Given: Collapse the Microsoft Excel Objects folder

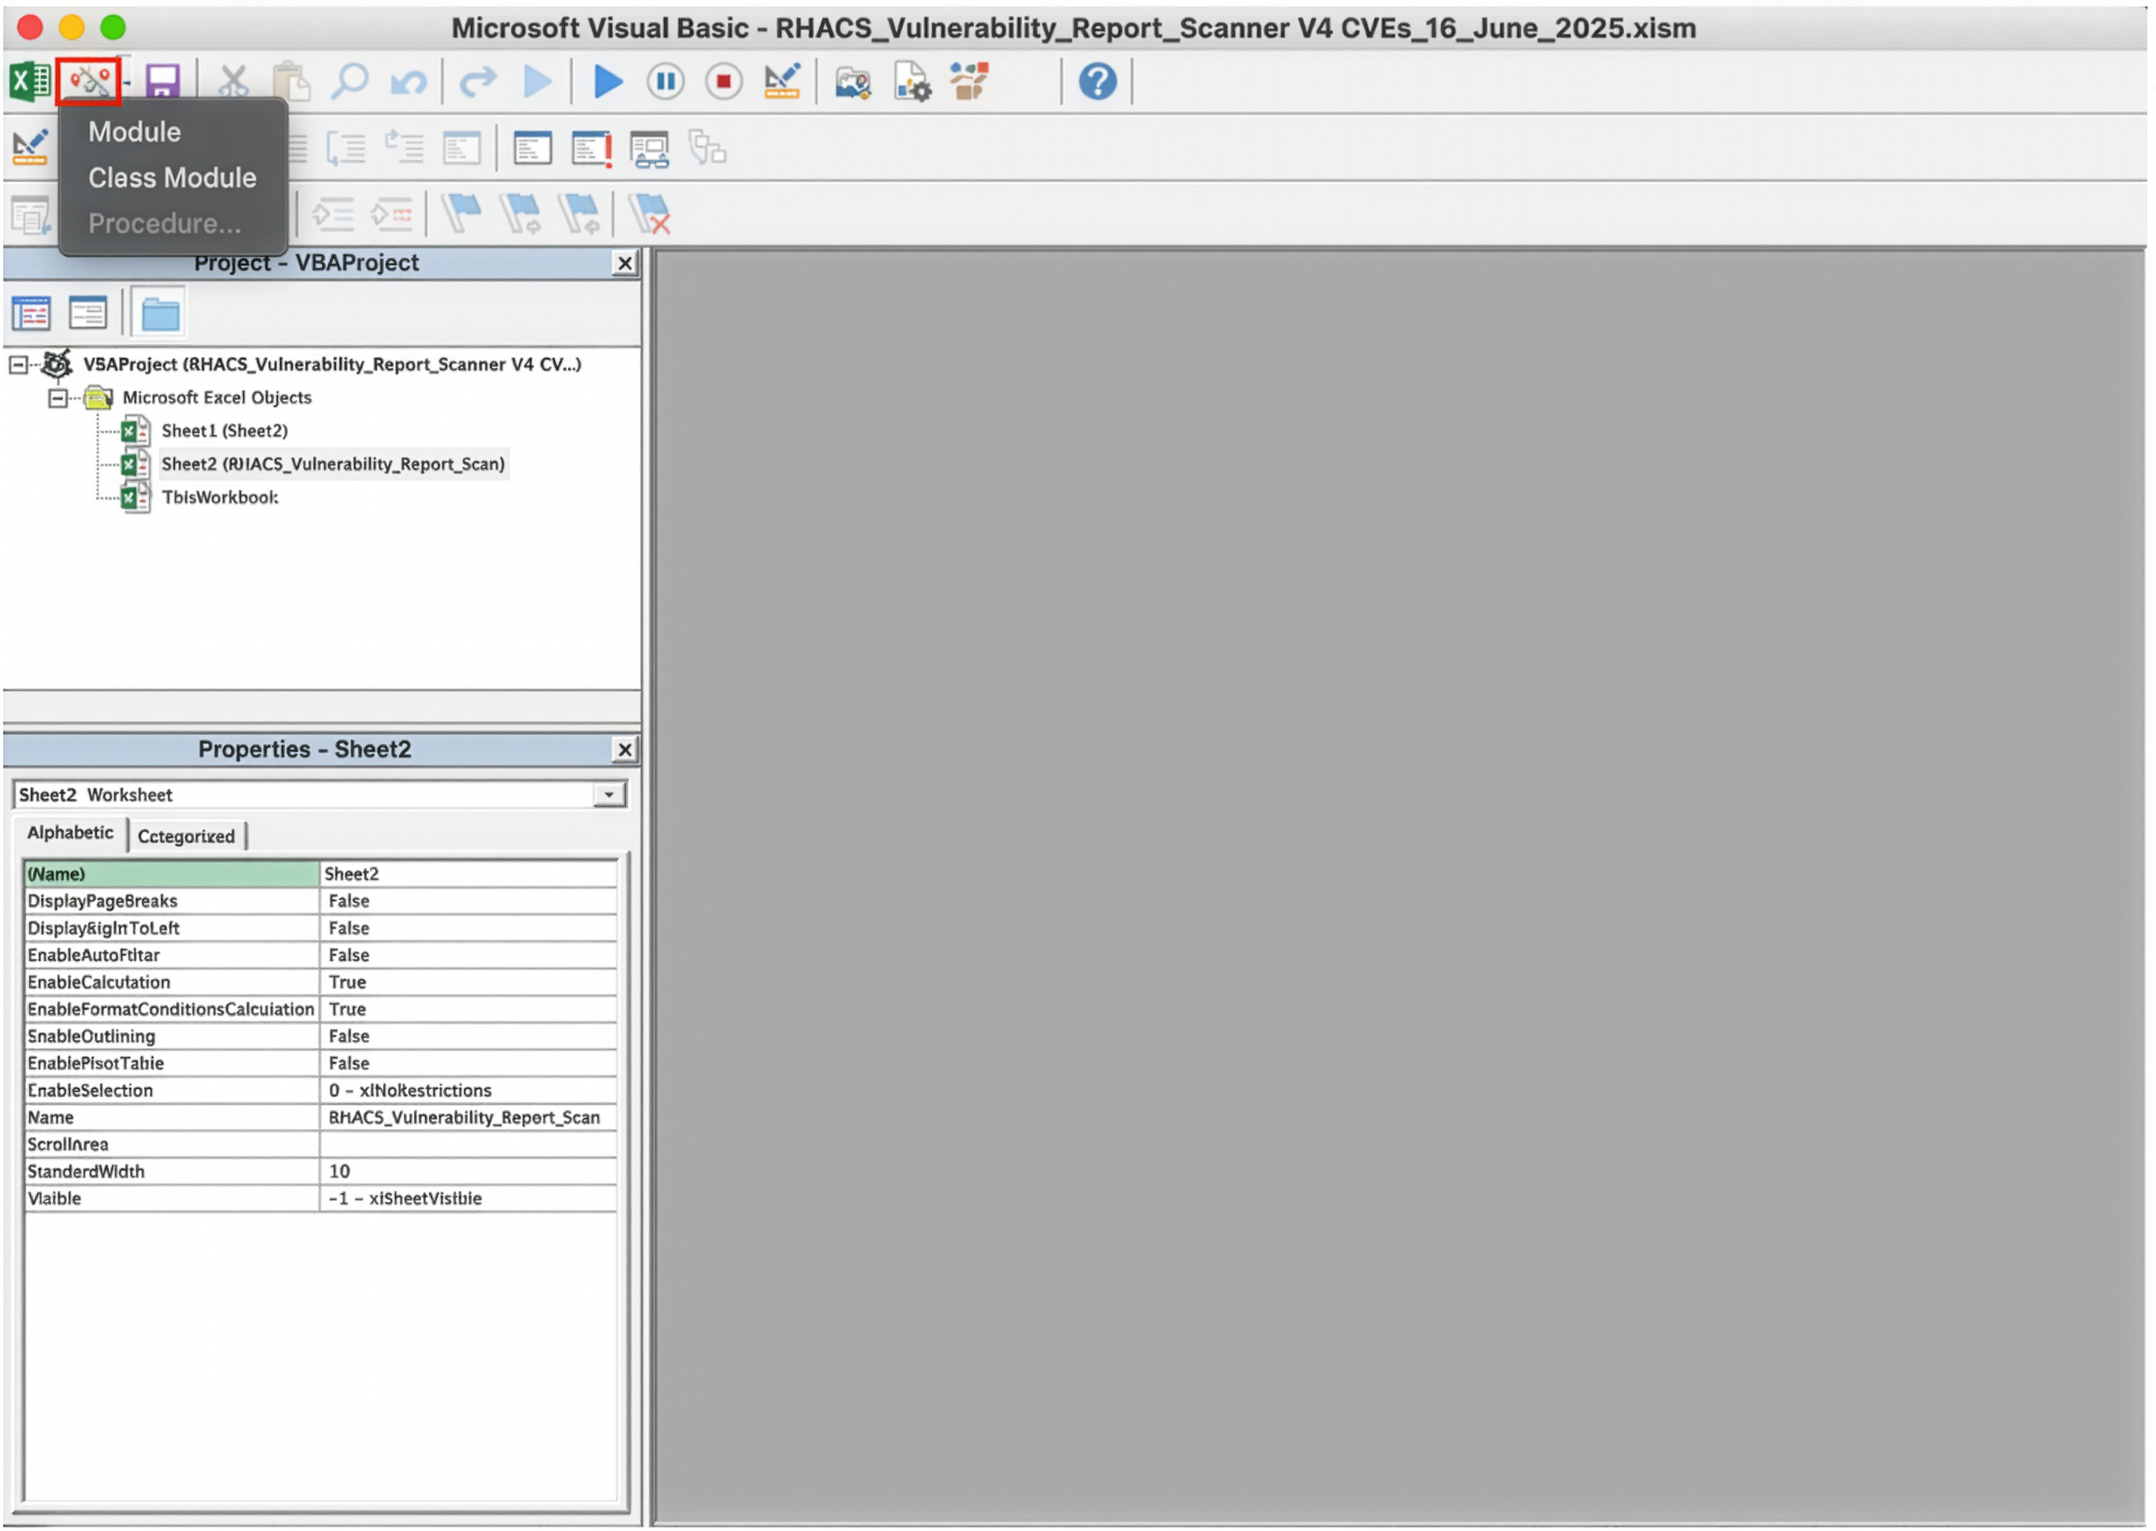Looking at the screenshot, I should click(x=57, y=398).
